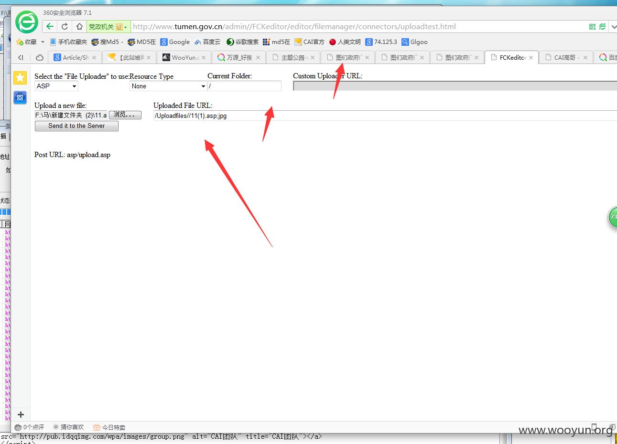Open the 人类文明 bookmark
This screenshot has width=617, height=444.
tap(345, 42)
